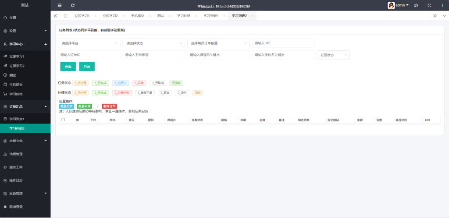
Task: Click the refresh icon in top bar
Action: tap(73, 5)
